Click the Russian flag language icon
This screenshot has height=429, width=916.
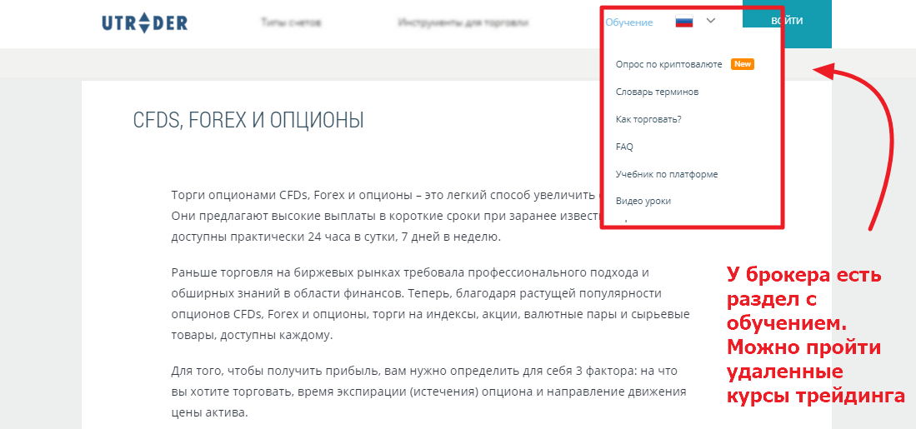[x=684, y=22]
